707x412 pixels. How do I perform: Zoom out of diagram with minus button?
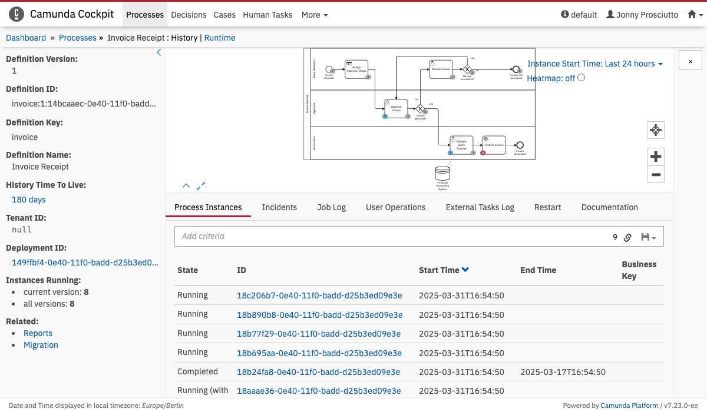tap(656, 174)
